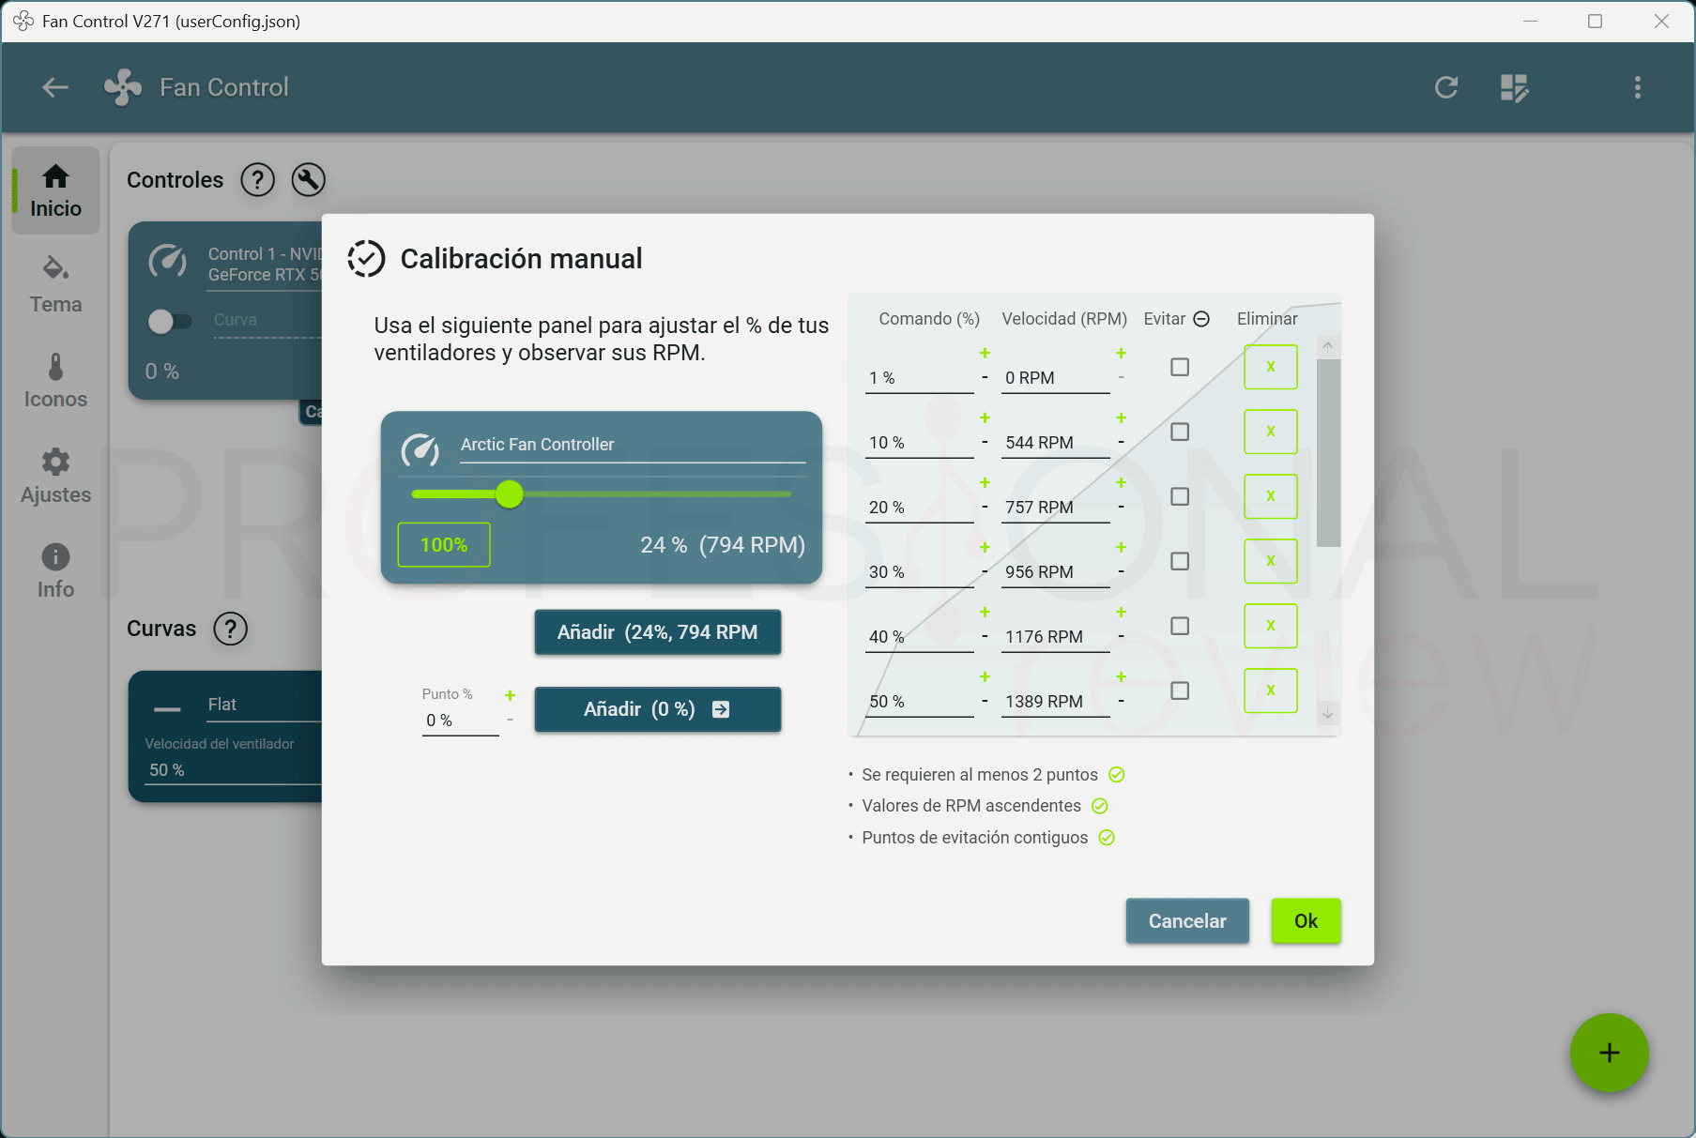This screenshot has height=1138, width=1696.
Task: Refresh sensors with the reload icon
Action: pos(1446,87)
